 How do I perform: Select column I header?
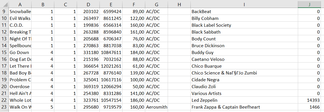244,4
